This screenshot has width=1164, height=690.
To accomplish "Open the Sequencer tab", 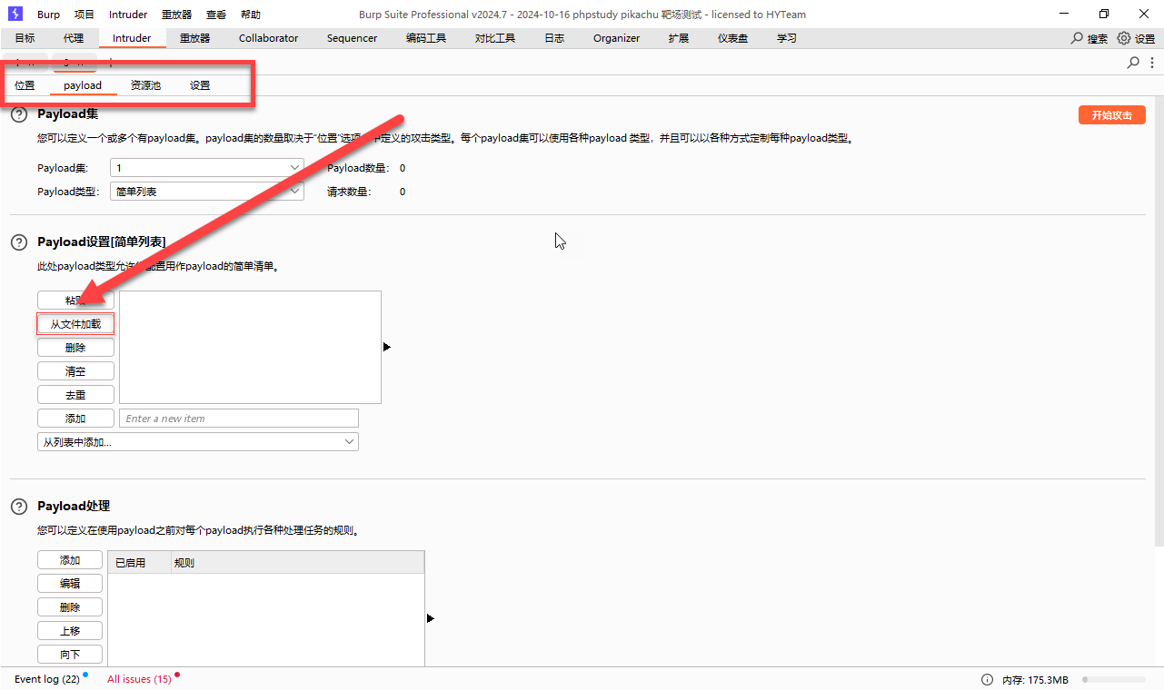I will click(x=353, y=38).
